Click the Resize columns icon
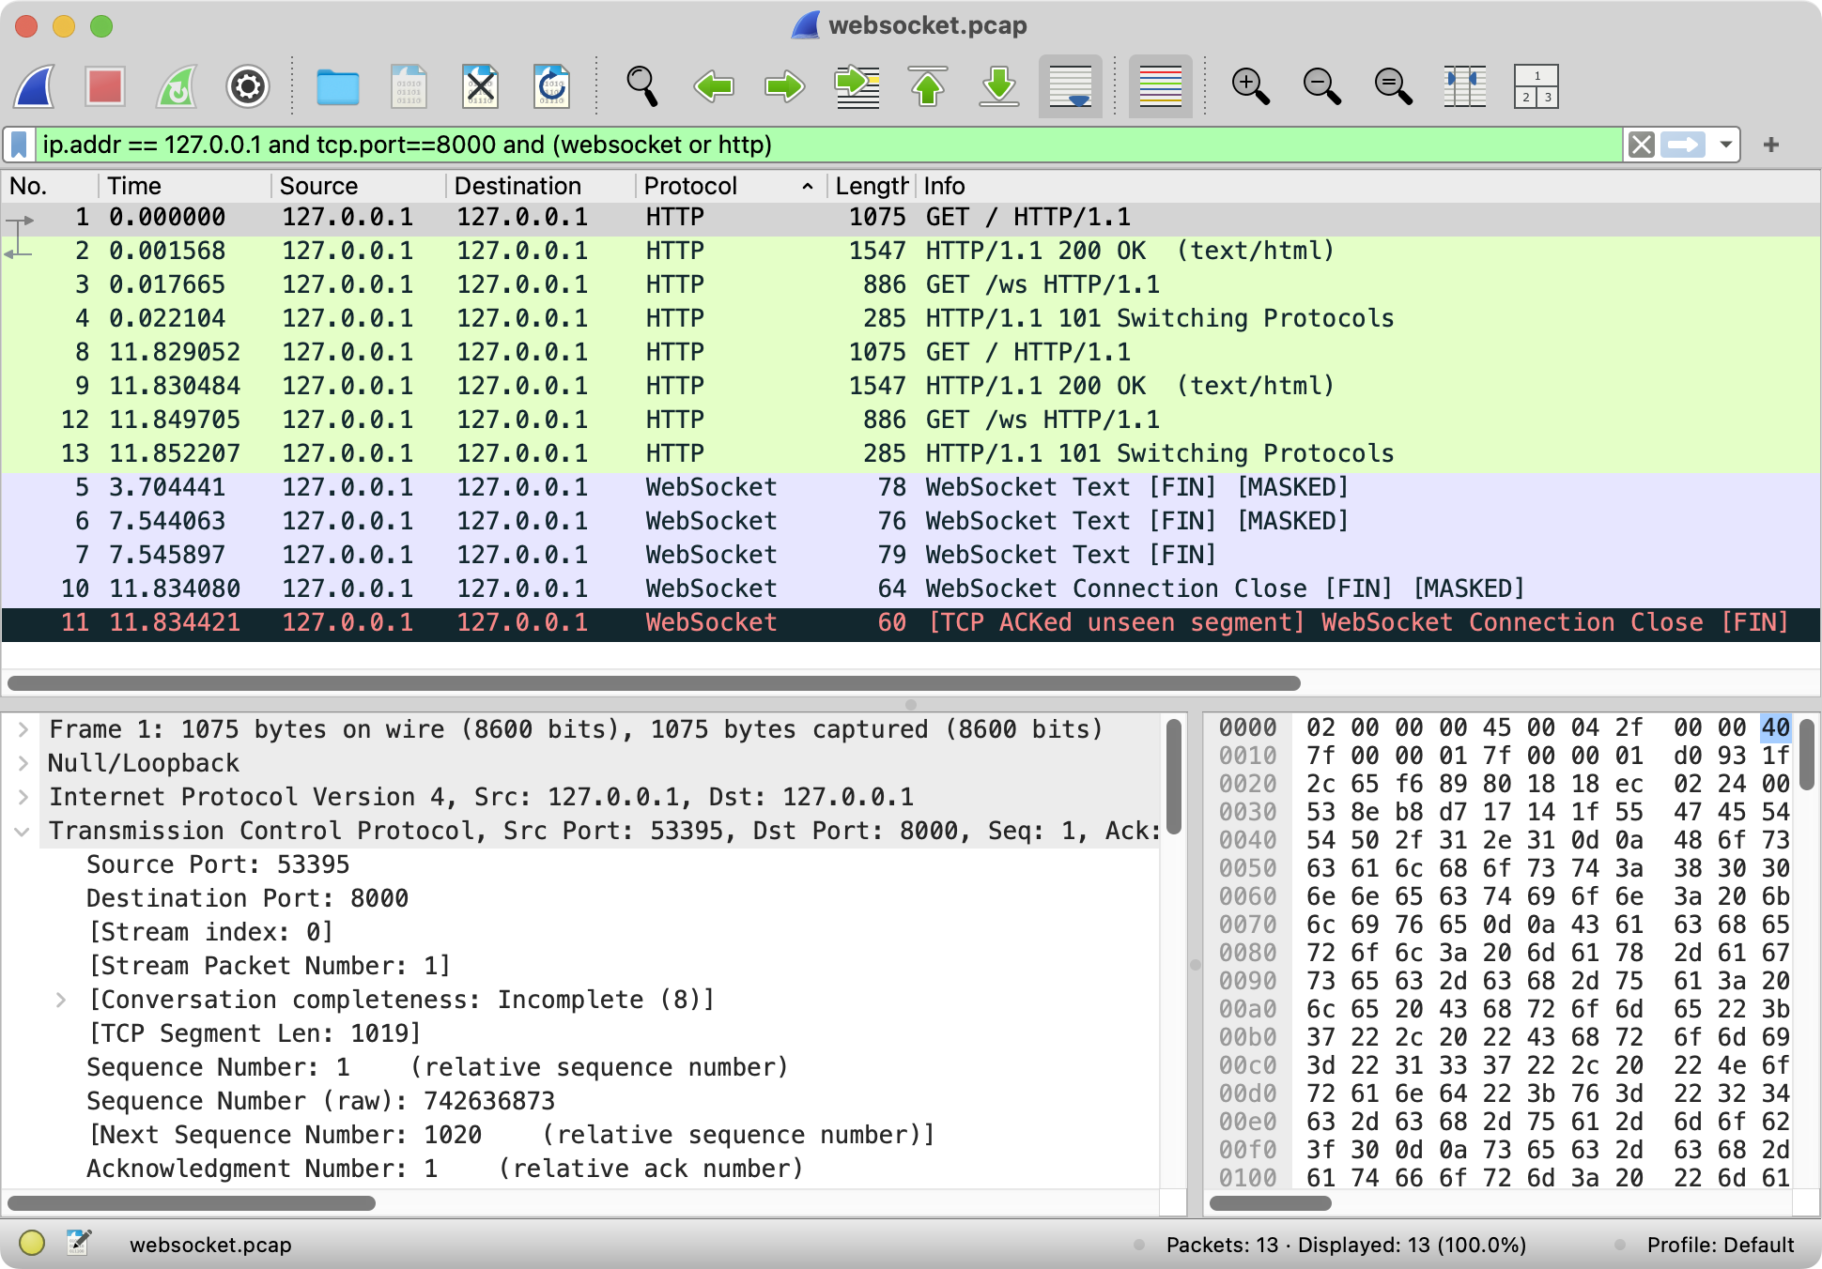Viewport: 1822px width, 1269px height. [x=1464, y=86]
